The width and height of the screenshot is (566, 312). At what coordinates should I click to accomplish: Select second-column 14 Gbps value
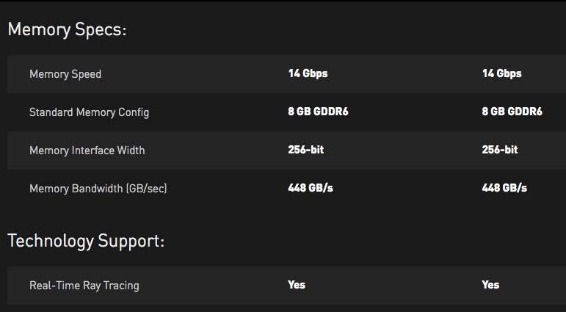tap(501, 73)
